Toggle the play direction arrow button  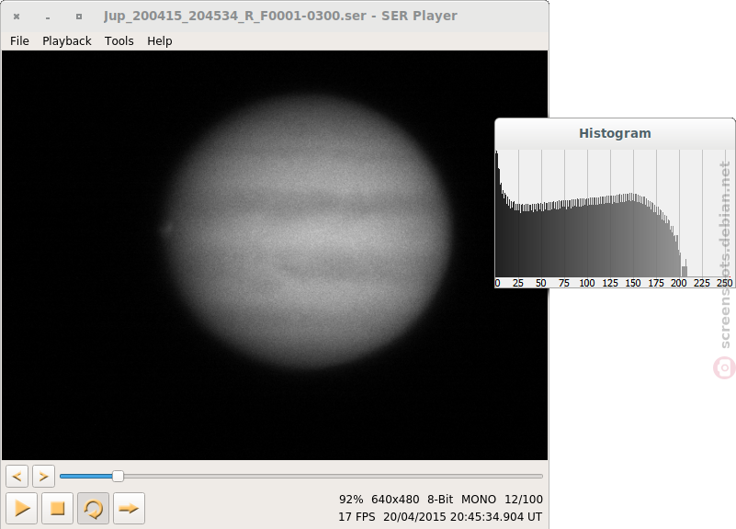tap(129, 508)
